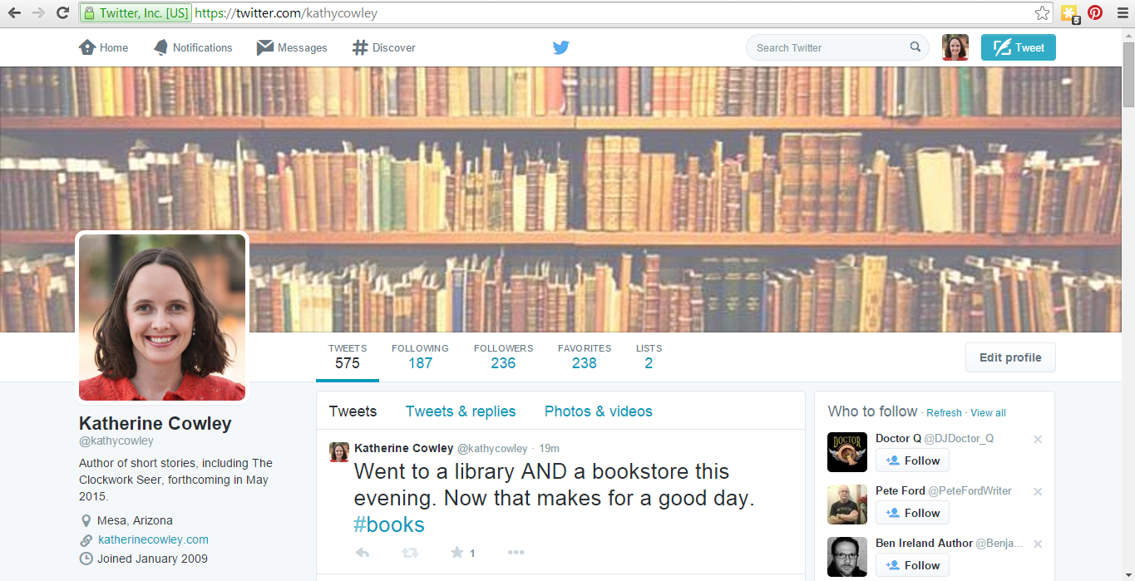Refresh the Who to follow list
The image size is (1135, 581).
tap(944, 413)
